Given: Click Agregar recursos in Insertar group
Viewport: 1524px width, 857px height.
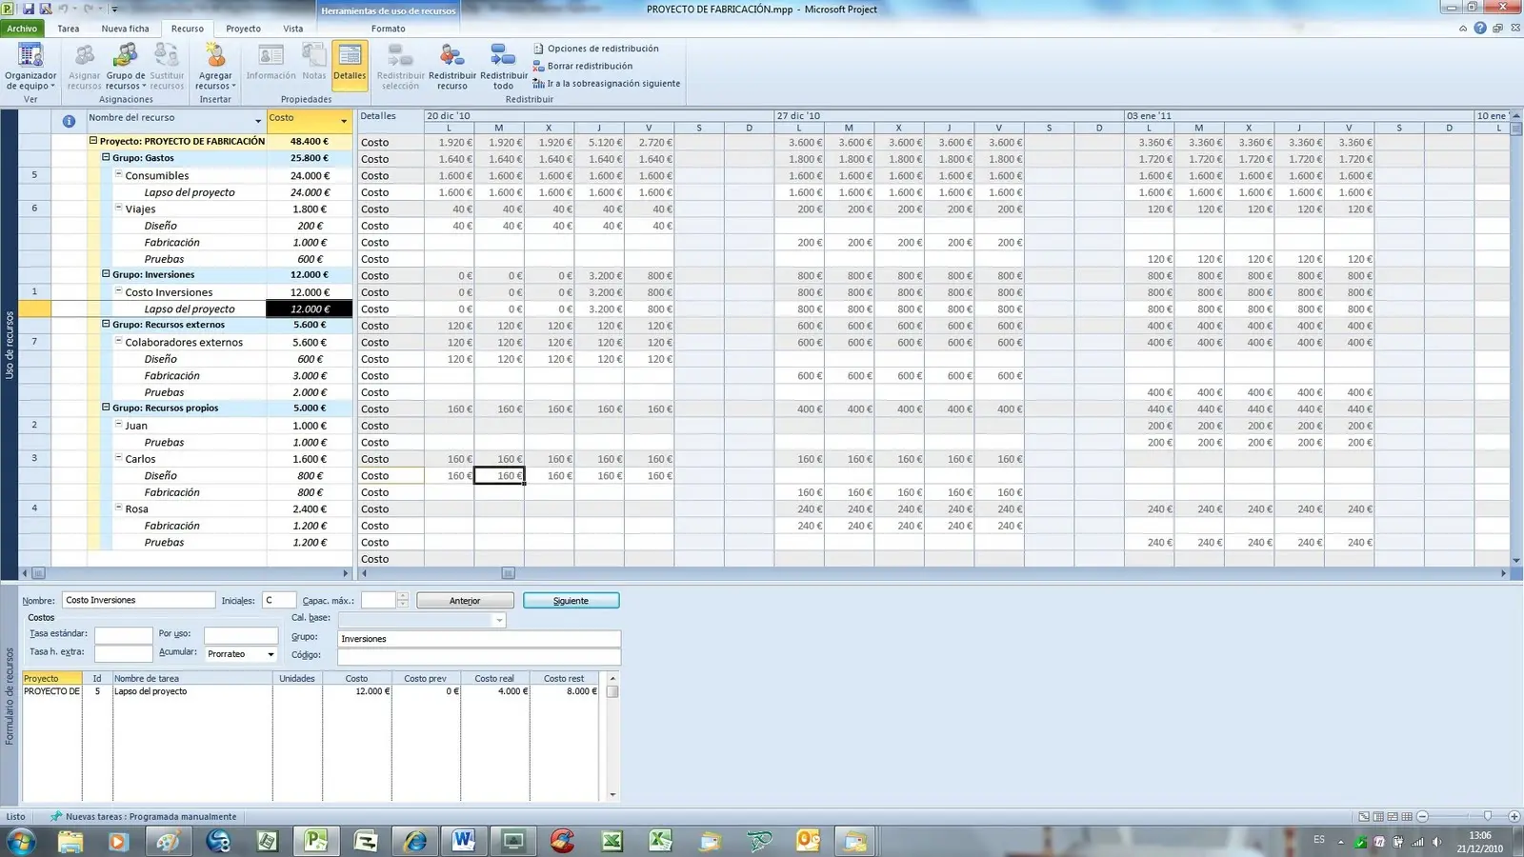Looking at the screenshot, I should click(x=215, y=67).
